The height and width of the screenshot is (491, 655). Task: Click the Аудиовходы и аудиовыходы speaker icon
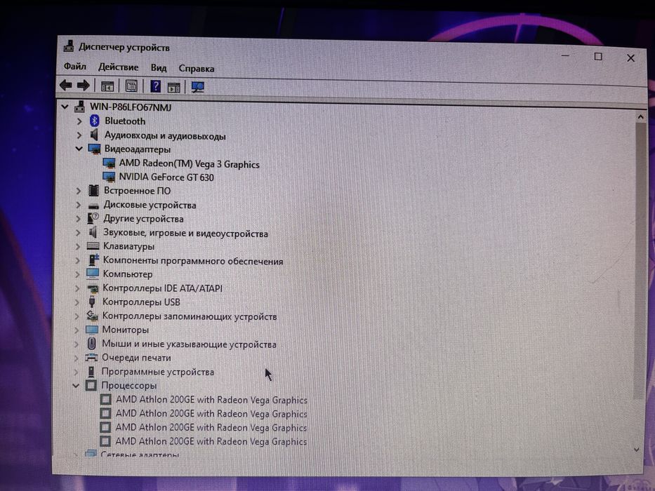[x=94, y=135]
